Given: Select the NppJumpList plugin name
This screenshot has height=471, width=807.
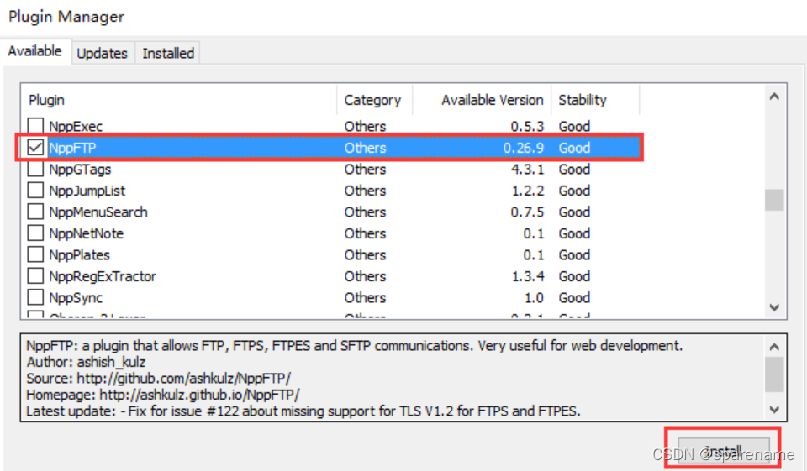Looking at the screenshot, I should [x=87, y=191].
